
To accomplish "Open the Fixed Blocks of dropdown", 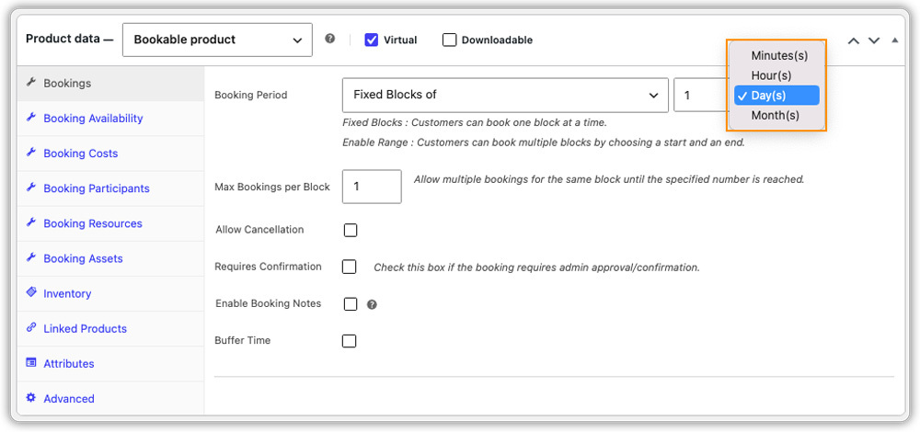I will coord(505,95).
